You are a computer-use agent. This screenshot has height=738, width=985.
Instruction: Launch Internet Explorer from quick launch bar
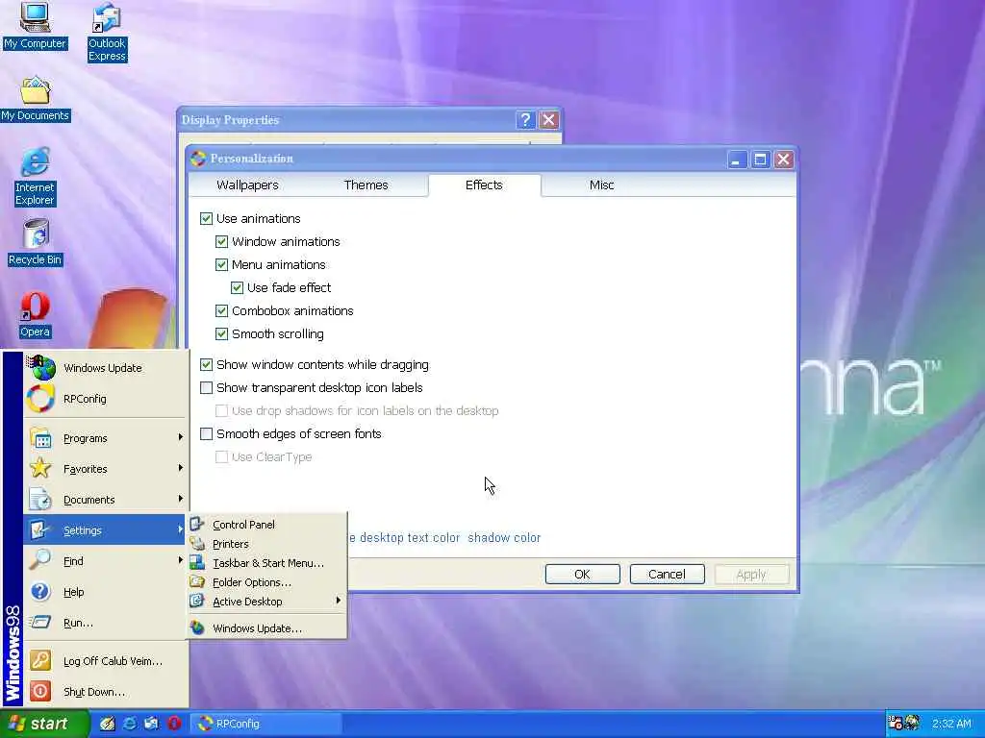point(130,724)
